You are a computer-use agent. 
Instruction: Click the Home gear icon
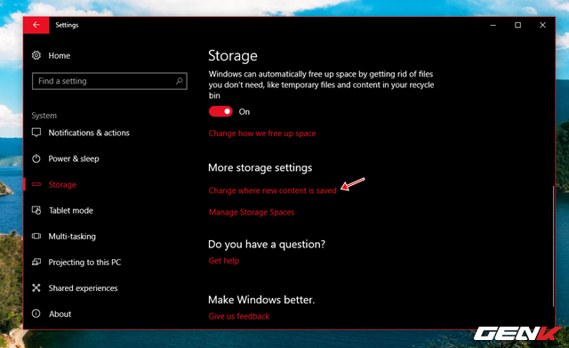pos(36,55)
